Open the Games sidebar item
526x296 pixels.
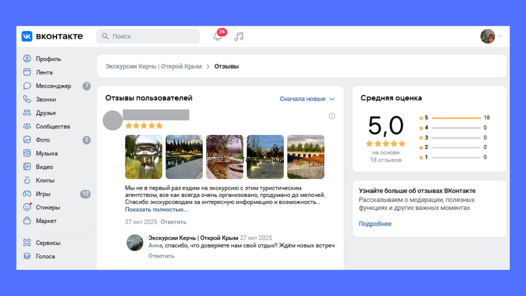coord(43,194)
